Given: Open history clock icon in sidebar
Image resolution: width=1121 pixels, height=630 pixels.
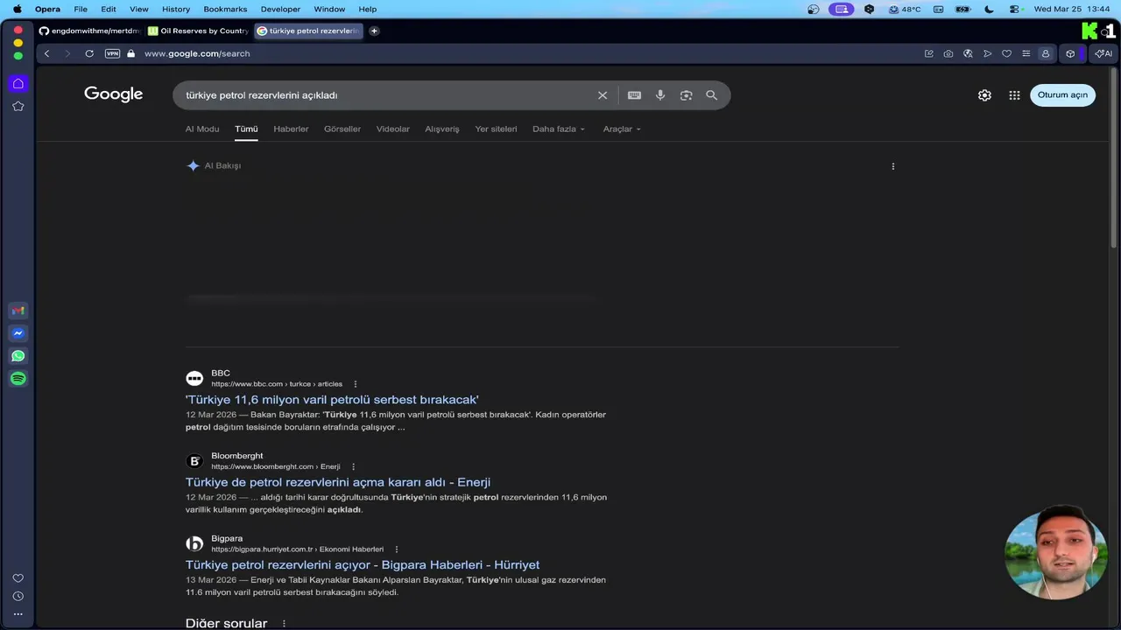Looking at the screenshot, I should pyautogui.click(x=18, y=596).
